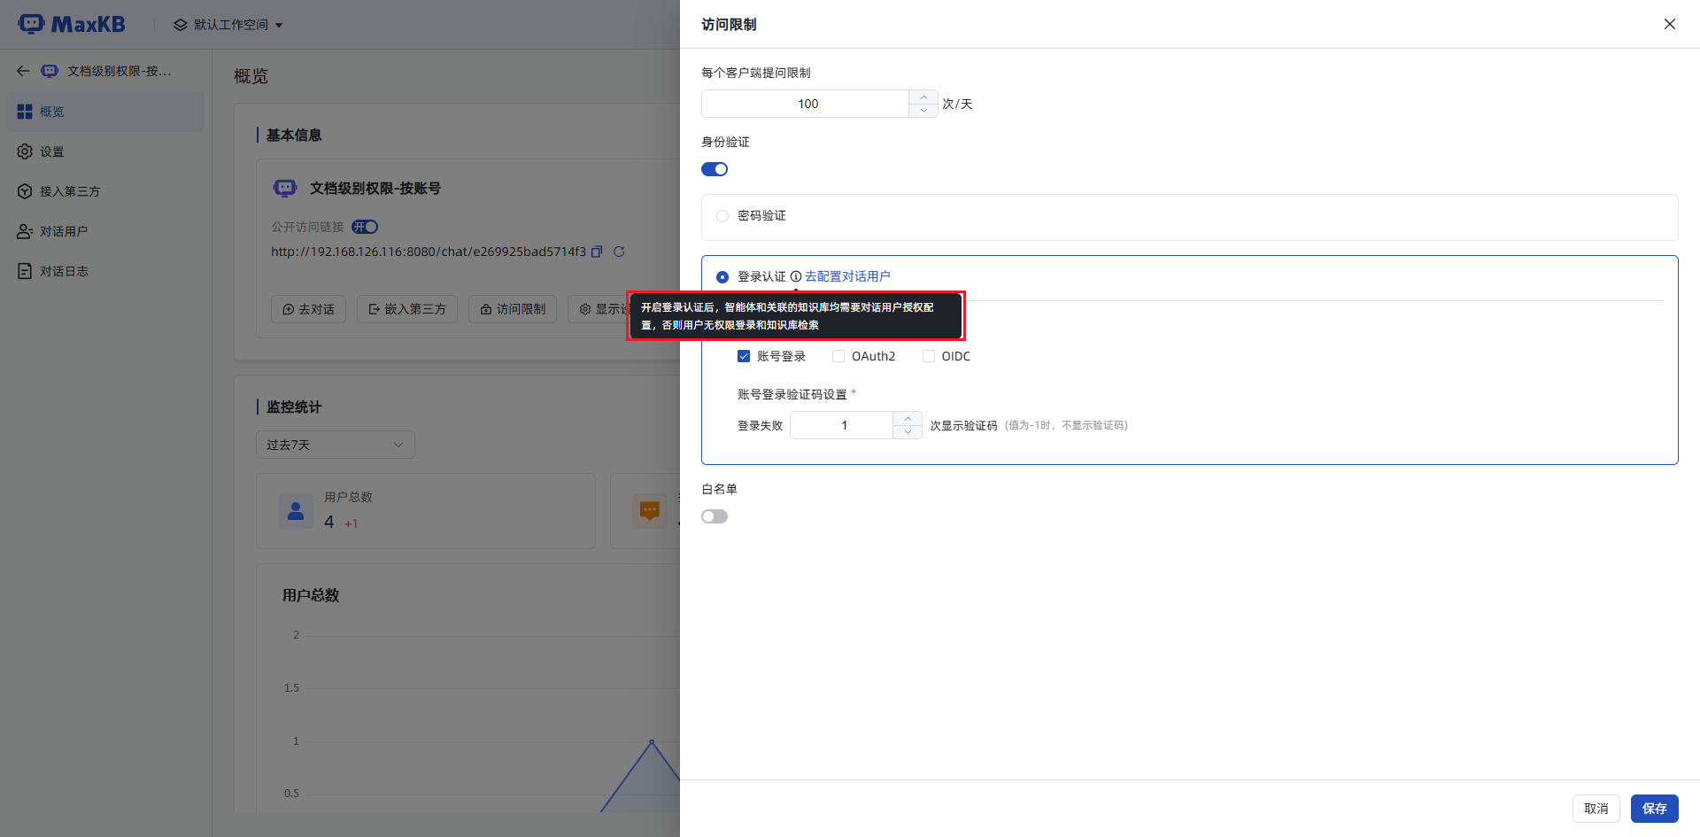Open the 默认工作空间 workspace dropdown
Viewport: 1700px width, 837px height.
click(228, 25)
